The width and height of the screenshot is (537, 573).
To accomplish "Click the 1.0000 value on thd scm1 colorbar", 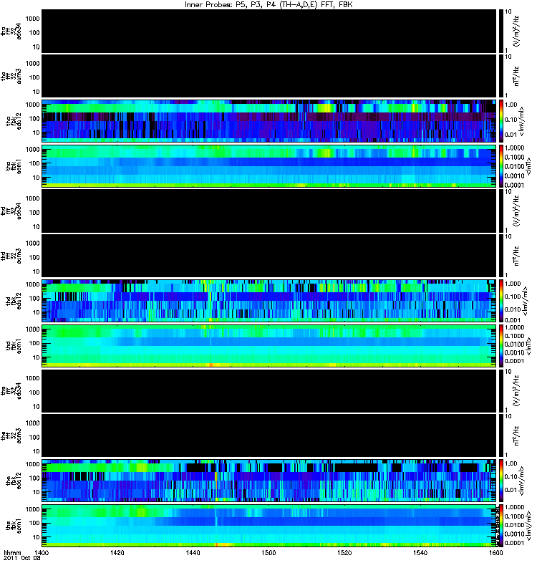I will click(x=514, y=328).
